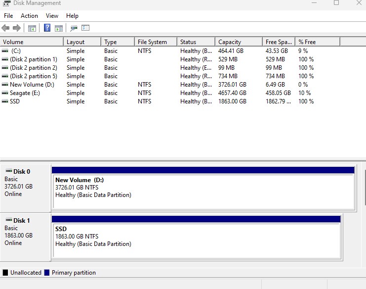
Task: Select the drive icon for Disk 2 partition 2
Action: [5, 68]
